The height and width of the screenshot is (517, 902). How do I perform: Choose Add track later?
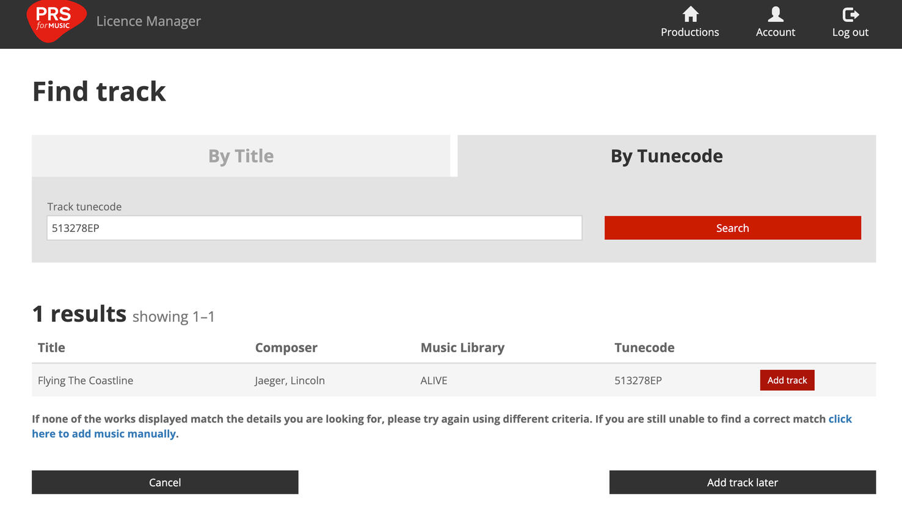point(742,482)
